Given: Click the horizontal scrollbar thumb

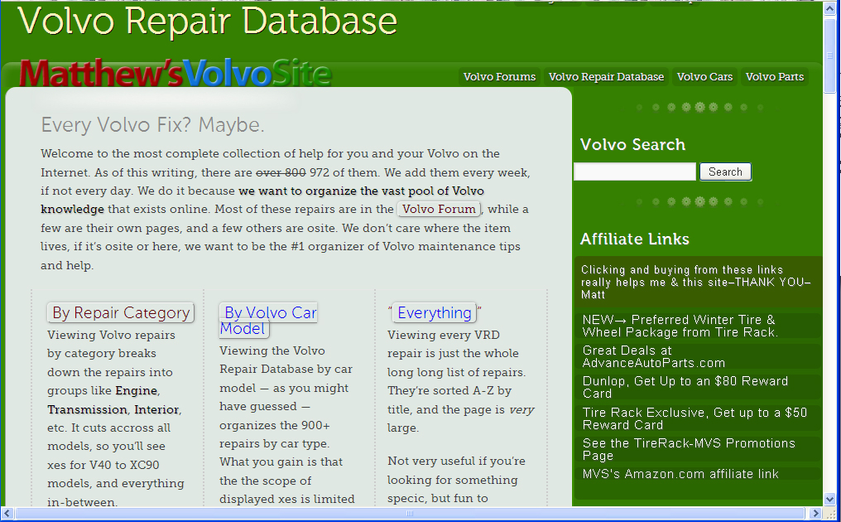Looking at the screenshot, I should click(409, 514).
